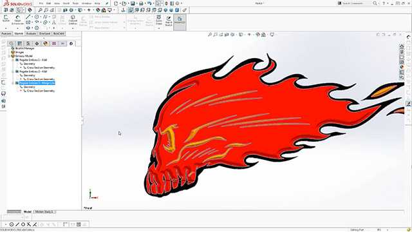Open the Window menu

(x=86, y=3)
